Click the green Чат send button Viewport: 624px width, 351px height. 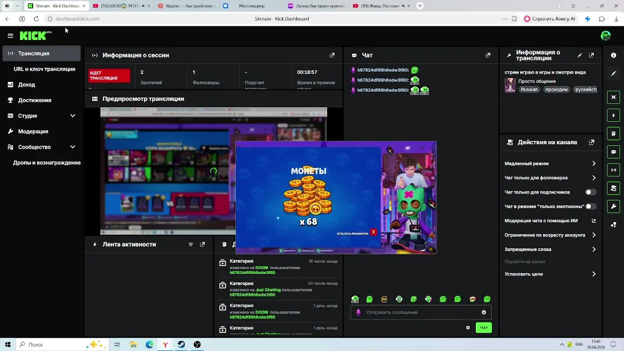click(x=484, y=328)
